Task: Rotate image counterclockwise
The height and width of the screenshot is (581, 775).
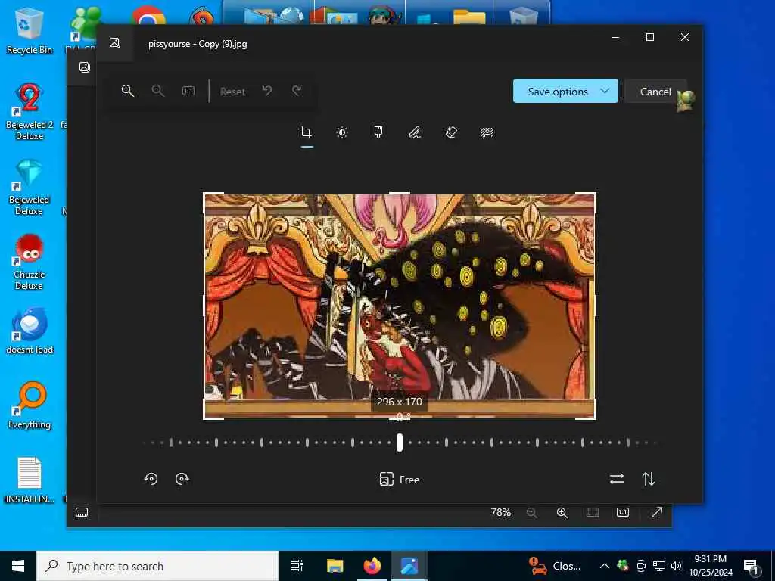Action: [x=151, y=479]
